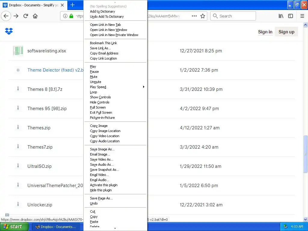Click archive icon beside Themes 95 [98].zip

[x=18, y=108]
